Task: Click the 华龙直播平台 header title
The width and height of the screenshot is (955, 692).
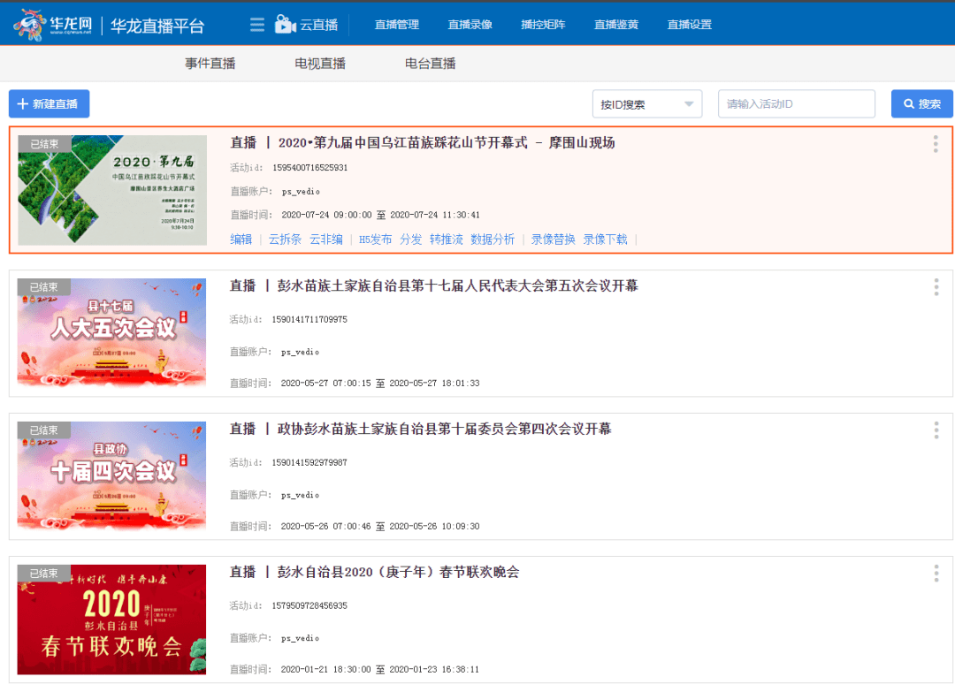Action: (x=157, y=26)
